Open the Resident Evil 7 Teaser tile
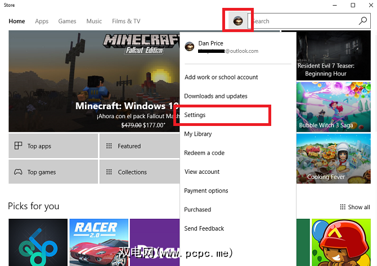Viewport: 377px width, 266px height. pyautogui.click(x=334, y=56)
